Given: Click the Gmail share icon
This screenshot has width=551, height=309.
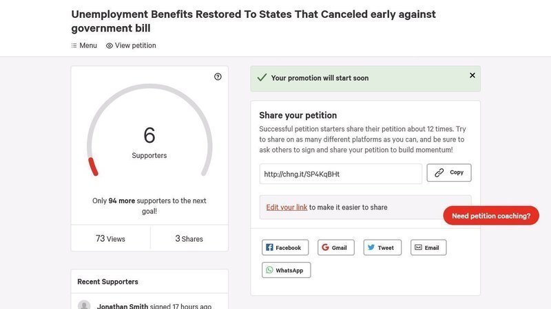Looking at the screenshot, I should coord(326,248).
